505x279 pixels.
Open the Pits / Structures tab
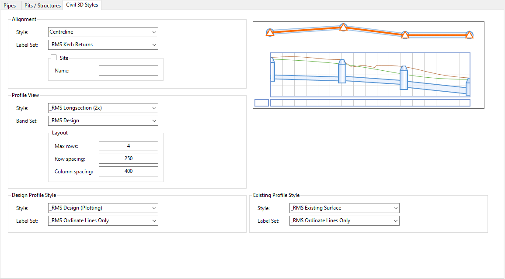coord(42,6)
